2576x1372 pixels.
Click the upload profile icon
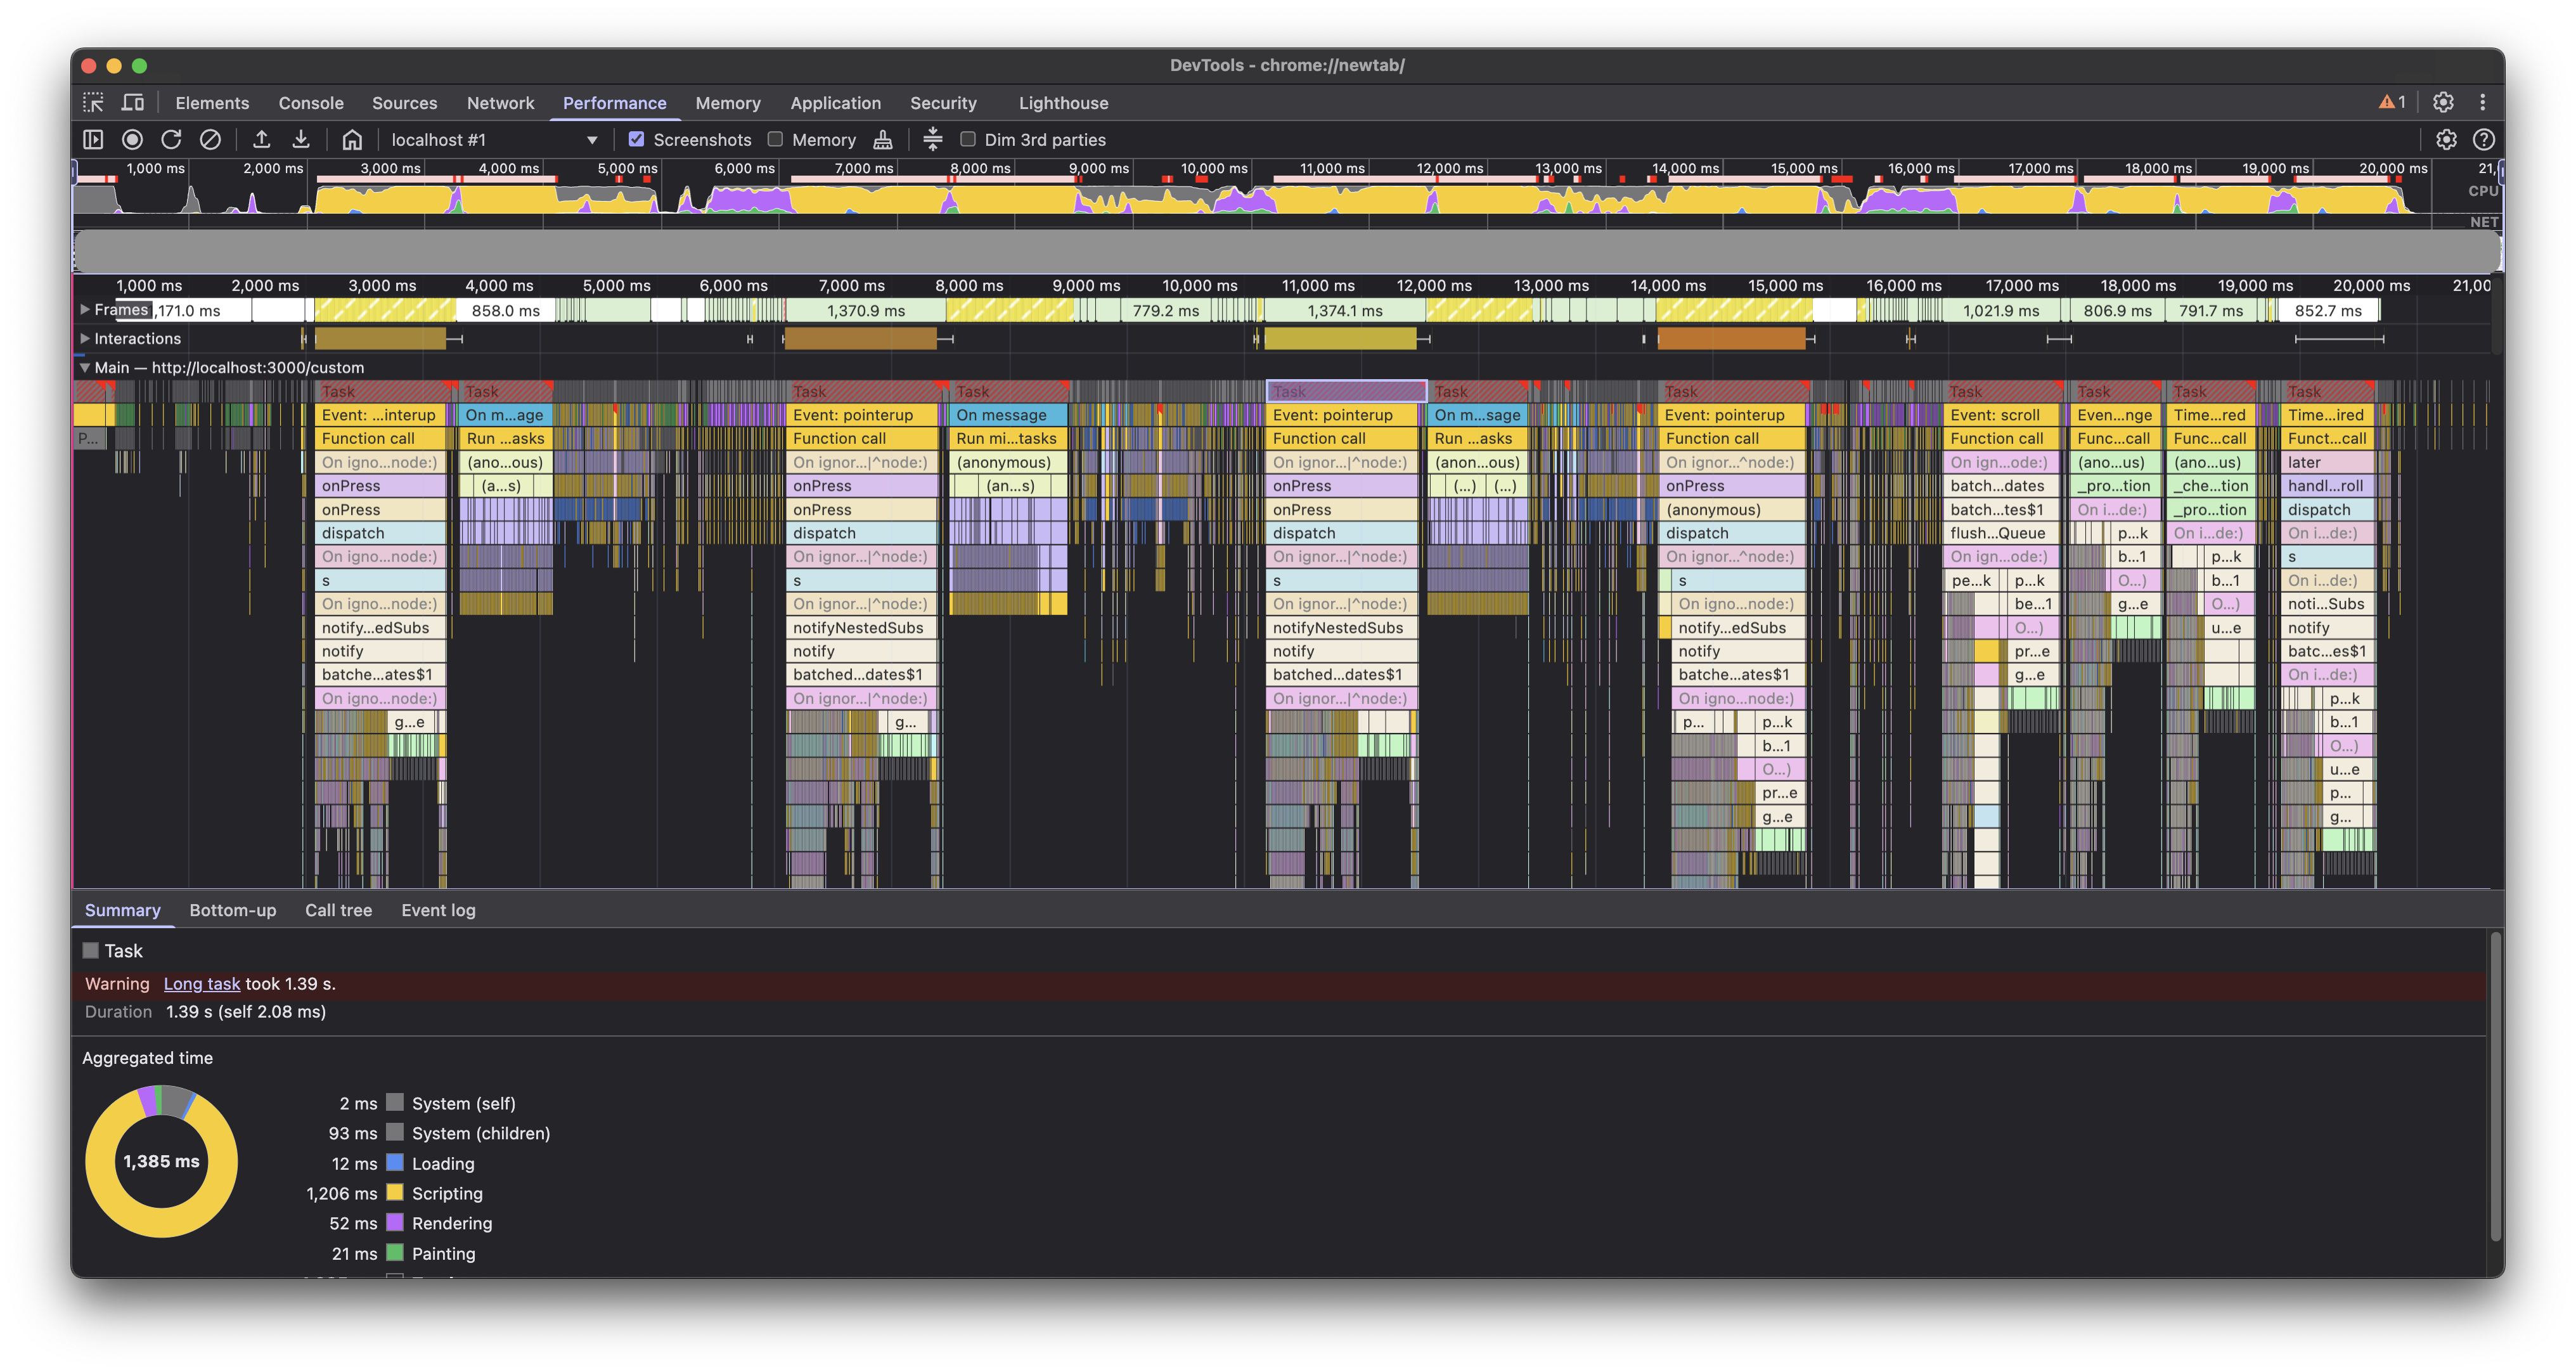262,140
